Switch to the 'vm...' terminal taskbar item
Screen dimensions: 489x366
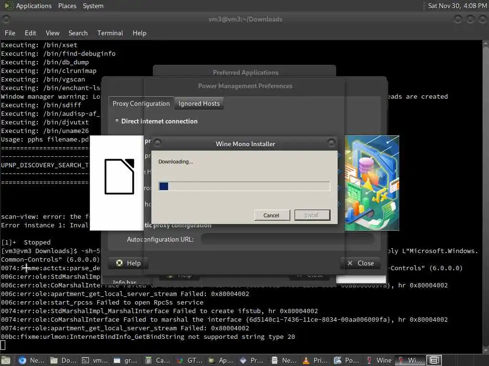click(x=95, y=360)
